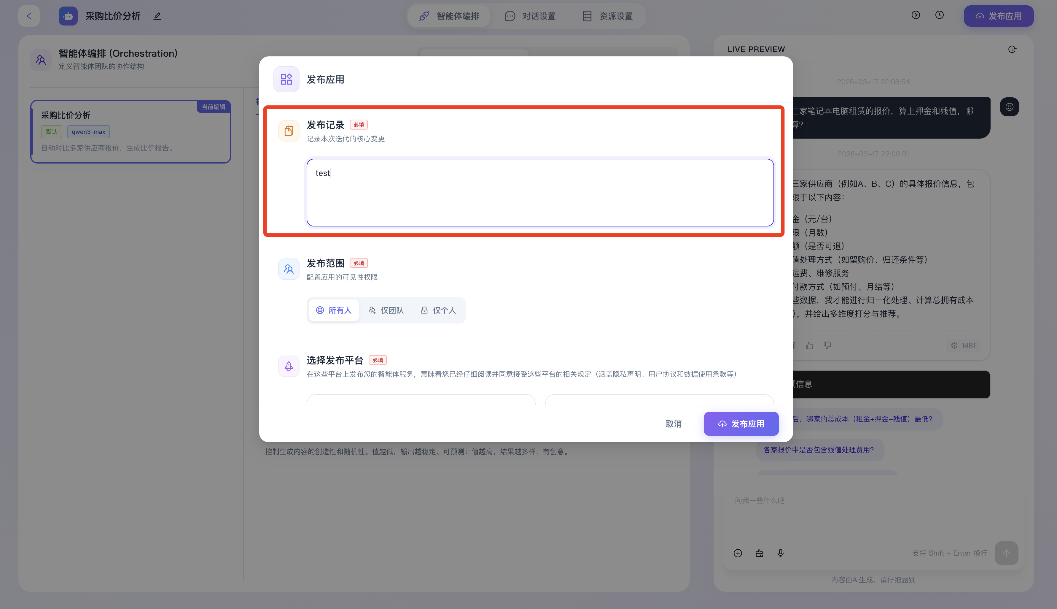This screenshot has height=609, width=1057.
Task: Switch to 对话设置 tab
Action: click(530, 16)
